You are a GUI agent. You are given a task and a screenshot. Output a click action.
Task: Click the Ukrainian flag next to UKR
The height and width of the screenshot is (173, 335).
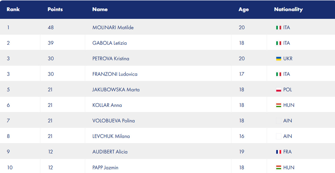click(x=278, y=59)
